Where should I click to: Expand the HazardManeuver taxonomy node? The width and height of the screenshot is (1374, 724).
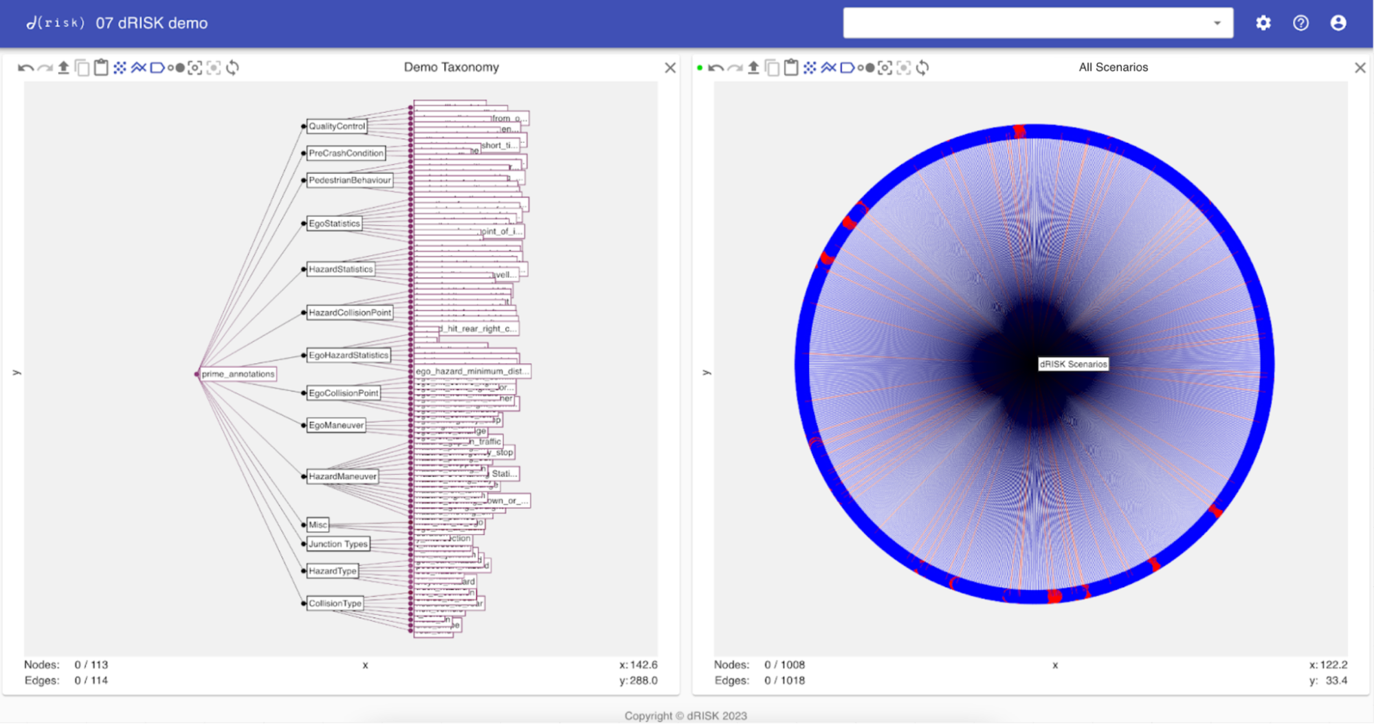[x=342, y=476]
